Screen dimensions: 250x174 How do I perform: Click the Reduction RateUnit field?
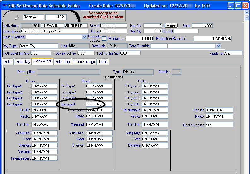point(212,38)
